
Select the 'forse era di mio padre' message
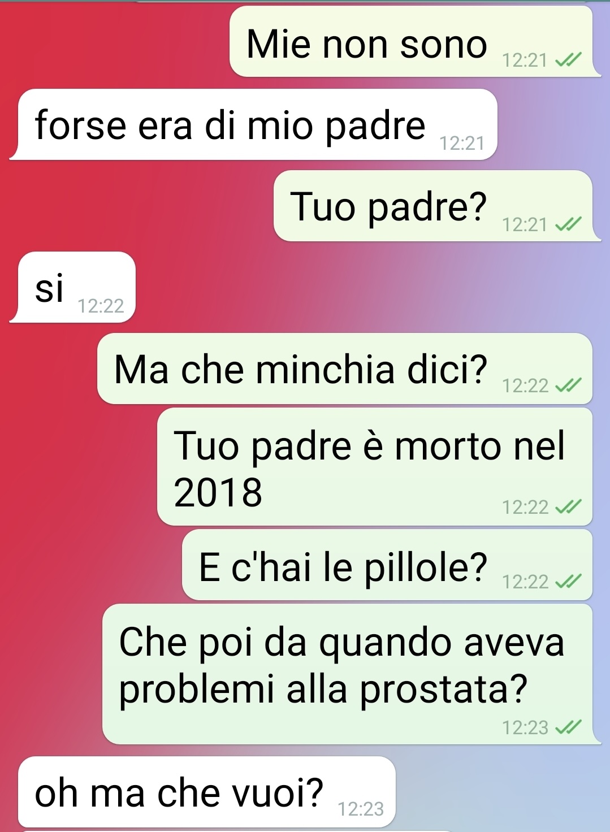(258, 124)
